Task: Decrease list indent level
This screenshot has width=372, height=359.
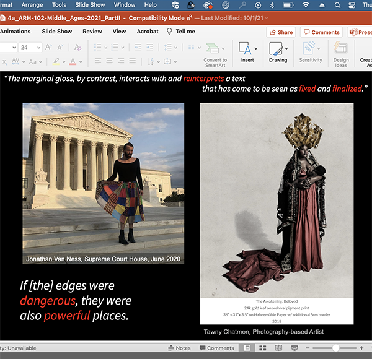Action: [138, 48]
